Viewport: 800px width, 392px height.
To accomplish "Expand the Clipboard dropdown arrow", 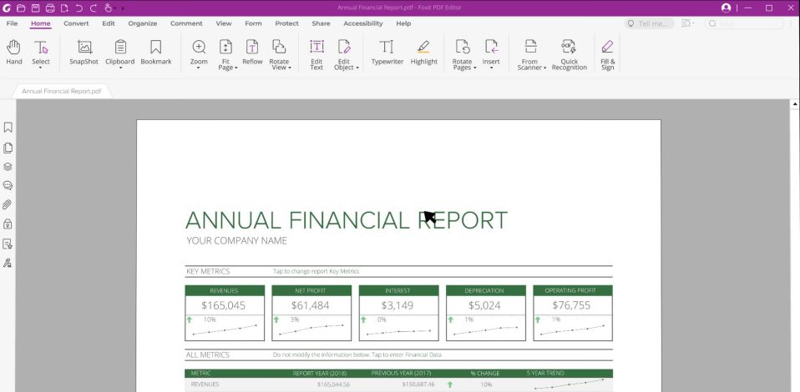I will pyautogui.click(x=120, y=68).
